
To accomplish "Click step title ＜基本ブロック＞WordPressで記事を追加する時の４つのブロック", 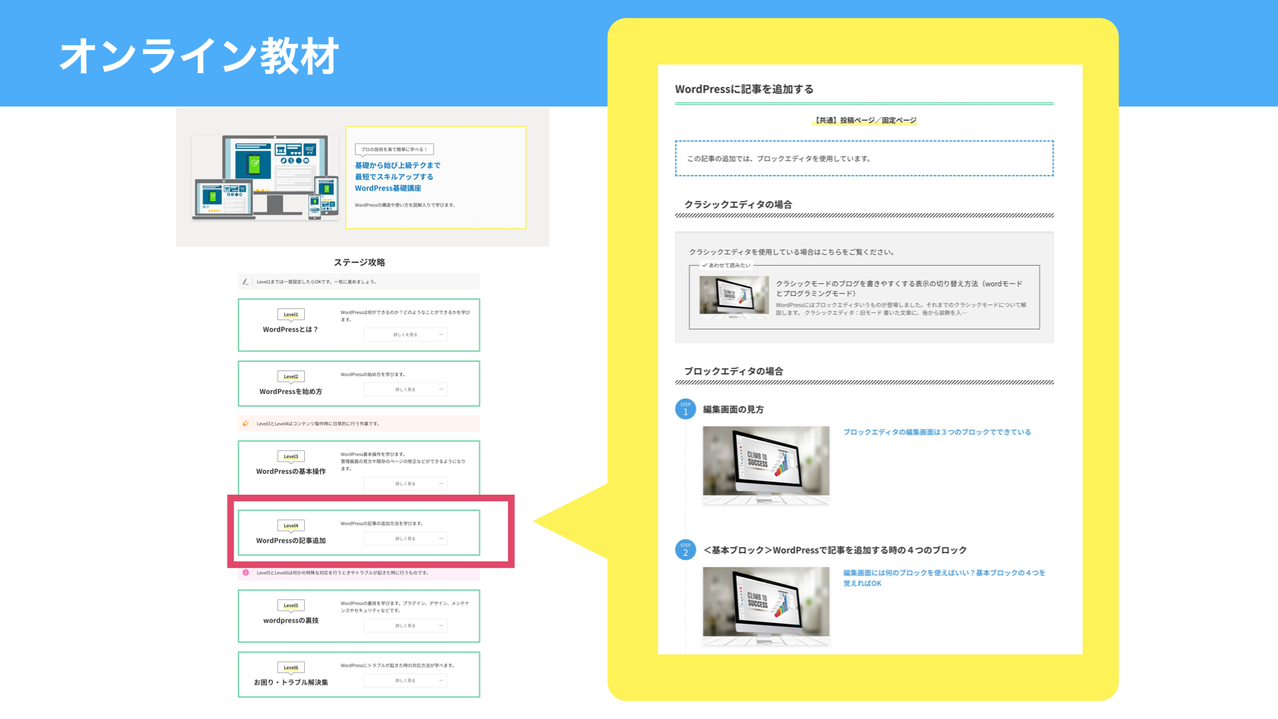I will (x=835, y=550).
